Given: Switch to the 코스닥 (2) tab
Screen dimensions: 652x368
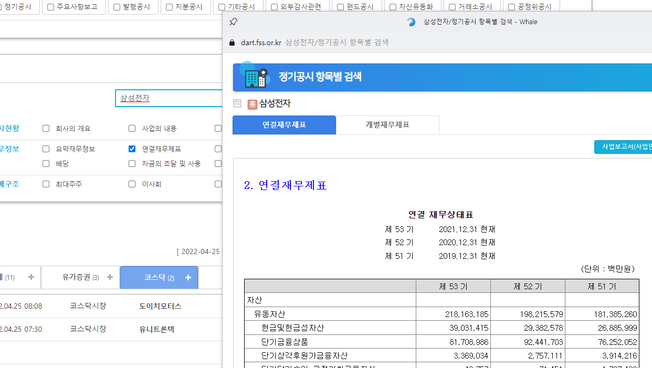Looking at the screenshot, I should [159, 277].
